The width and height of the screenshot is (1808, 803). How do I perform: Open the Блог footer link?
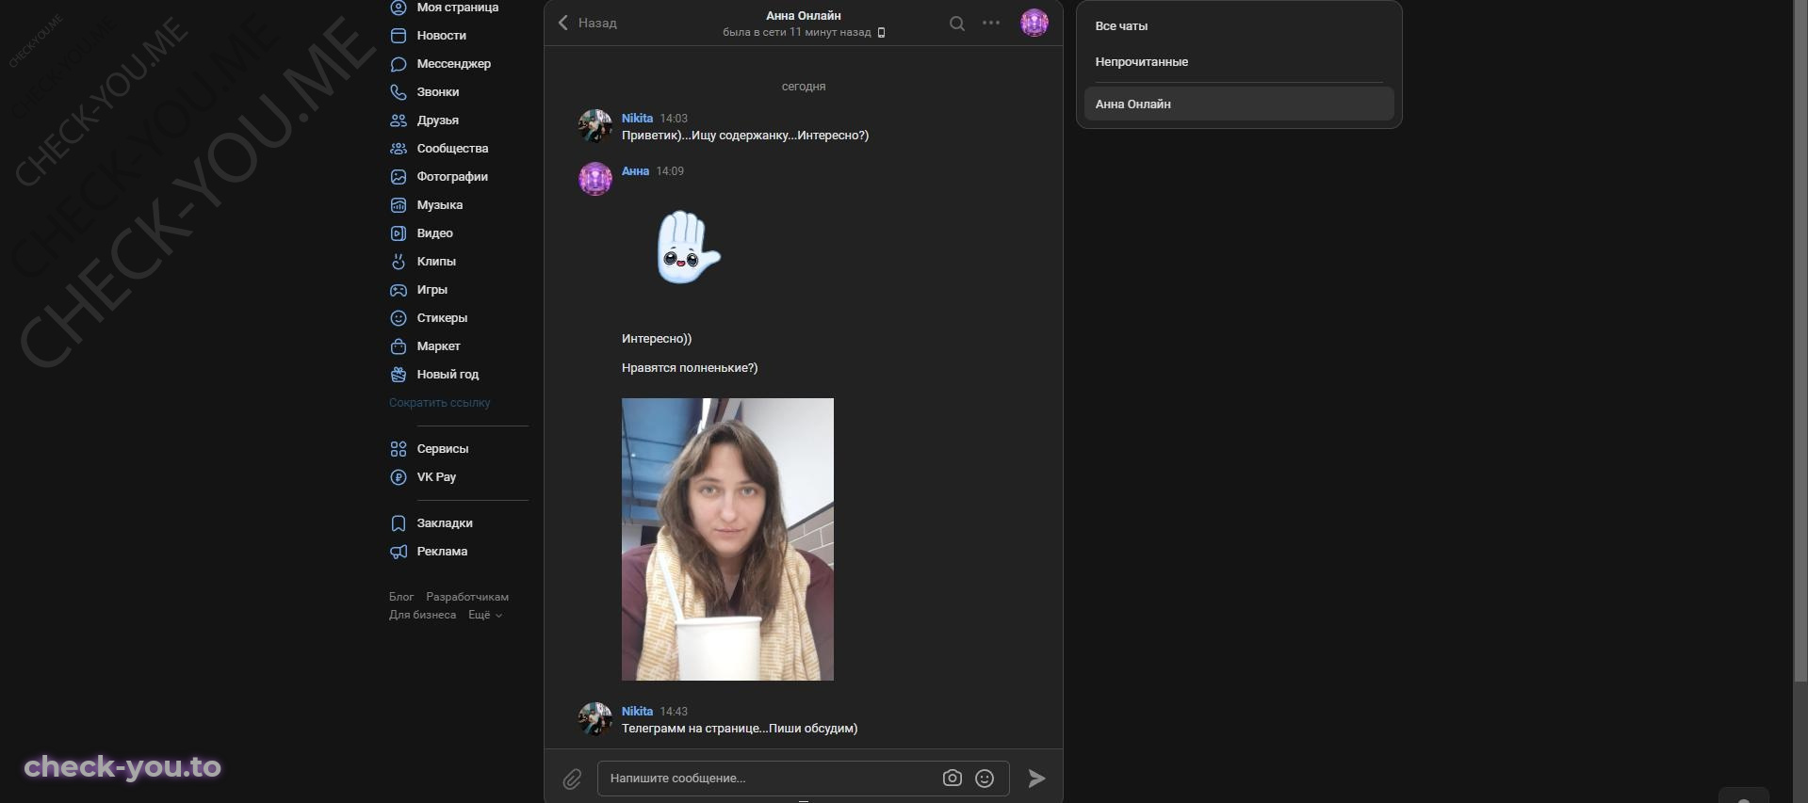click(x=401, y=597)
